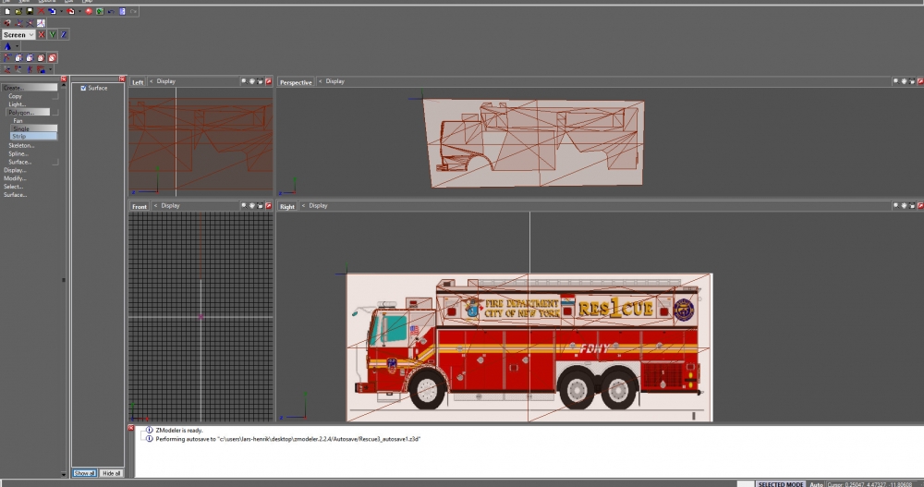Open the dropdown arrow beside blue cone
The width and height of the screenshot is (924, 487).
click(17, 46)
